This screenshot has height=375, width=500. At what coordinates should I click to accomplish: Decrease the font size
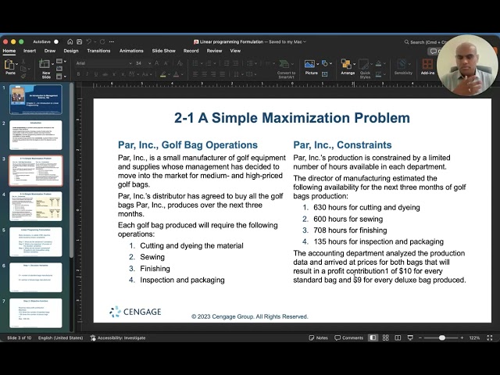[166, 63]
